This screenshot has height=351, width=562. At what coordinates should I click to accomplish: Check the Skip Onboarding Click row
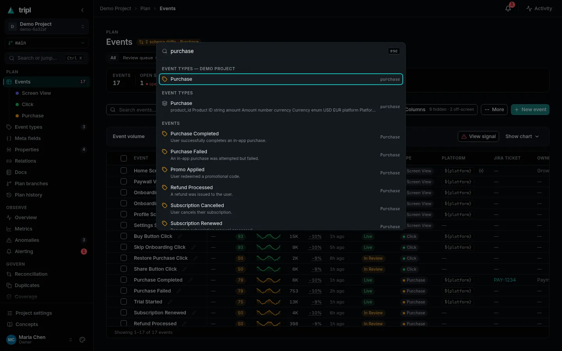click(124, 247)
